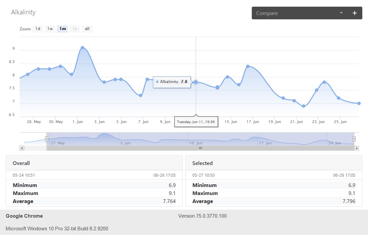This screenshot has width=368, height=235.
Task: Choose the 1y zoom option
Action: pos(75,29)
